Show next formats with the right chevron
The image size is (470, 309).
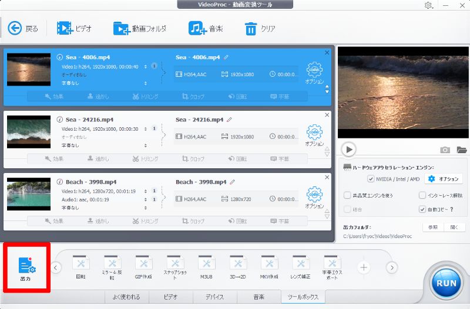(x=392, y=267)
